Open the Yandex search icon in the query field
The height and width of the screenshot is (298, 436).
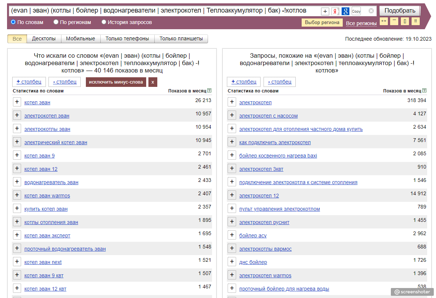pyautogui.click(x=335, y=11)
